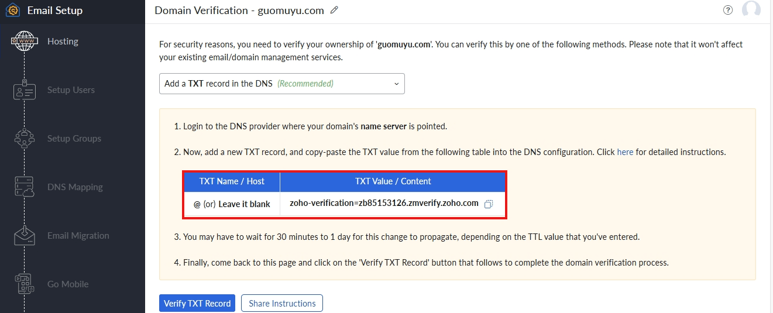Follow the 'here' detailed instructions link
Viewport: 773px width, 313px height.
(625, 152)
